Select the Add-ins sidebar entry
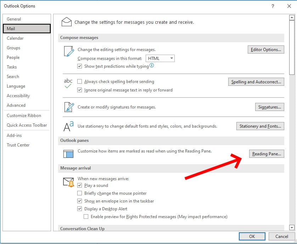The height and width of the screenshot is (244, 297). 13,135
